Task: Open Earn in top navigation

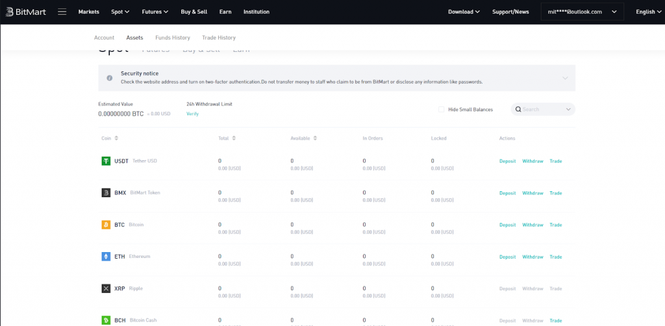Action: click(225, 12)
